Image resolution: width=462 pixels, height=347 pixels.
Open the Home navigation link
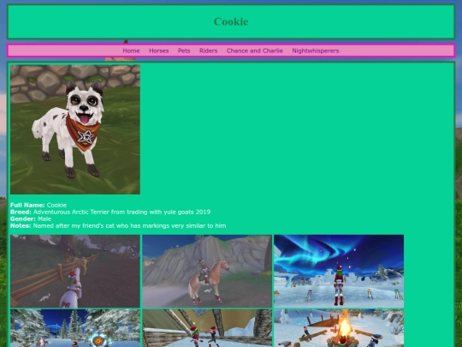click(x=131, y=51)
